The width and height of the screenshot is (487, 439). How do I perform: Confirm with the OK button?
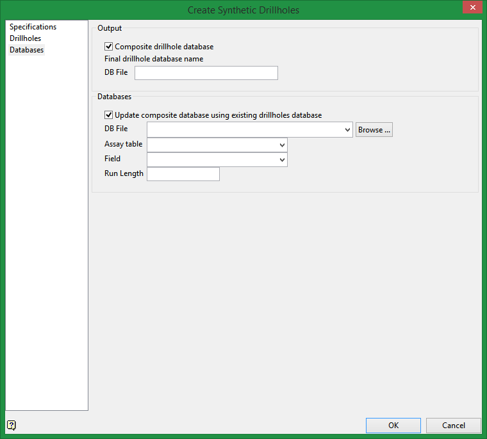pos(393,426)
